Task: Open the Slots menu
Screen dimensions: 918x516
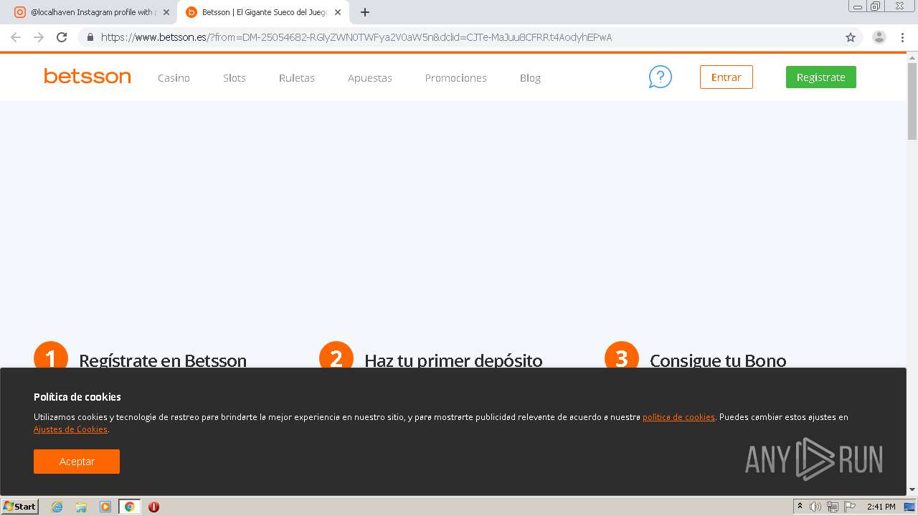Action: [x=235, y=77]
